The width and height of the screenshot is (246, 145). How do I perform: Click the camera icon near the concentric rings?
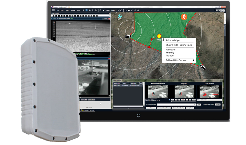click(x=128, y=36)
